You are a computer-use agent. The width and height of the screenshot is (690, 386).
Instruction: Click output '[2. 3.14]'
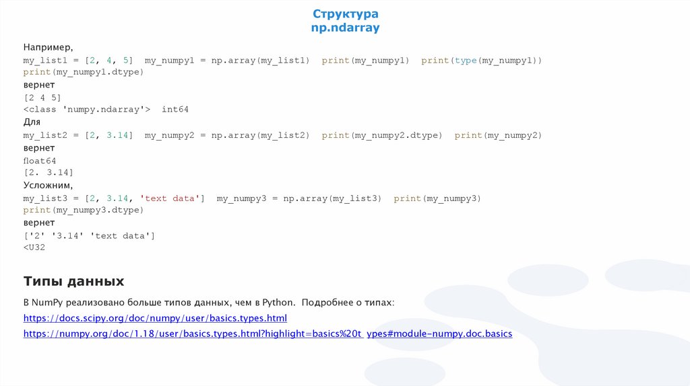pyautogui.click(x=49, y=173)
